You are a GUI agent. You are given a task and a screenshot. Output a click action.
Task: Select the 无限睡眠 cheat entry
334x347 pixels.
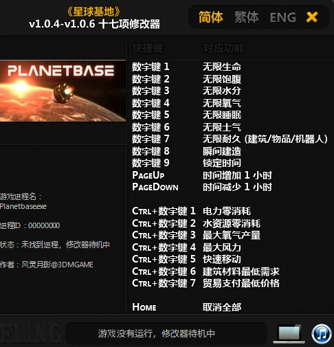[x=222, y=115]
